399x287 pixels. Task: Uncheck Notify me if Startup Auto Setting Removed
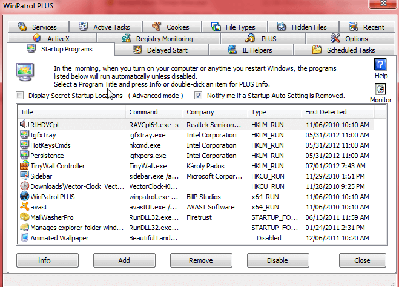click(x=198, y=96)
